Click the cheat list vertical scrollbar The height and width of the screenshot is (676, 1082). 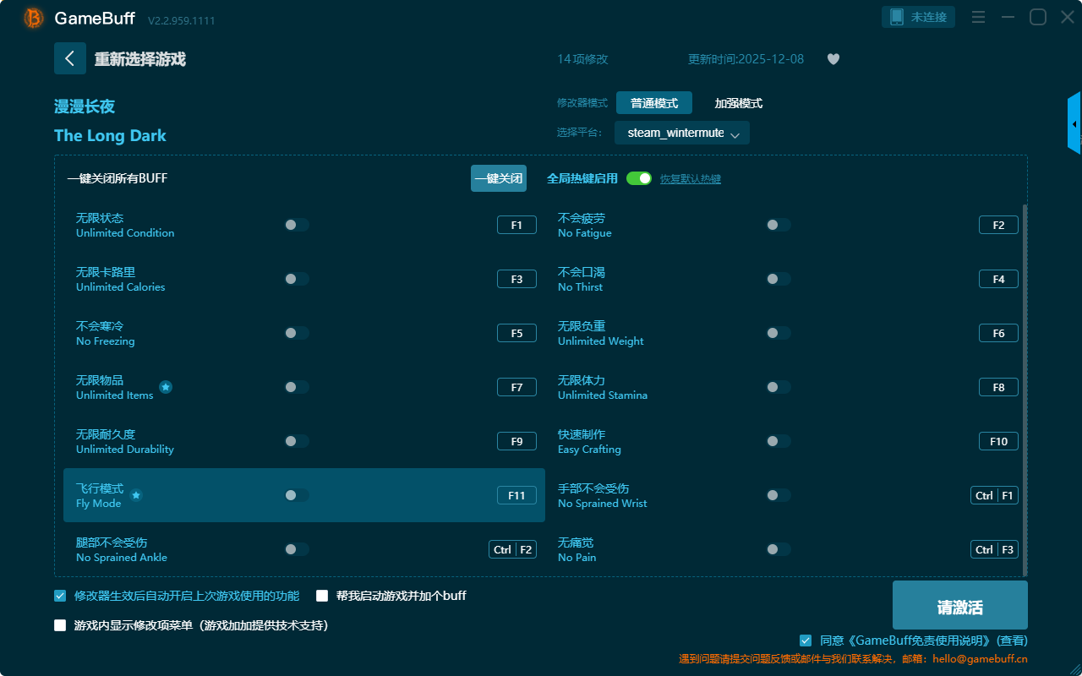pyautogui.click(x=1025, y=389)
